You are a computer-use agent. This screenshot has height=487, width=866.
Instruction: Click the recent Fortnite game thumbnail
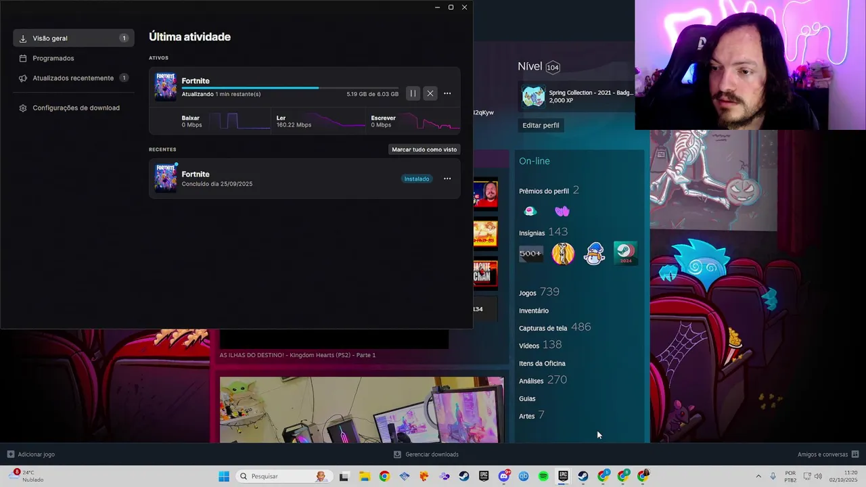[x=165, y=179]
